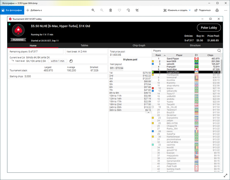Collapse the payouts list with chevron
Viewport: 230px width, 180px height.
click(x=148, y=113)
